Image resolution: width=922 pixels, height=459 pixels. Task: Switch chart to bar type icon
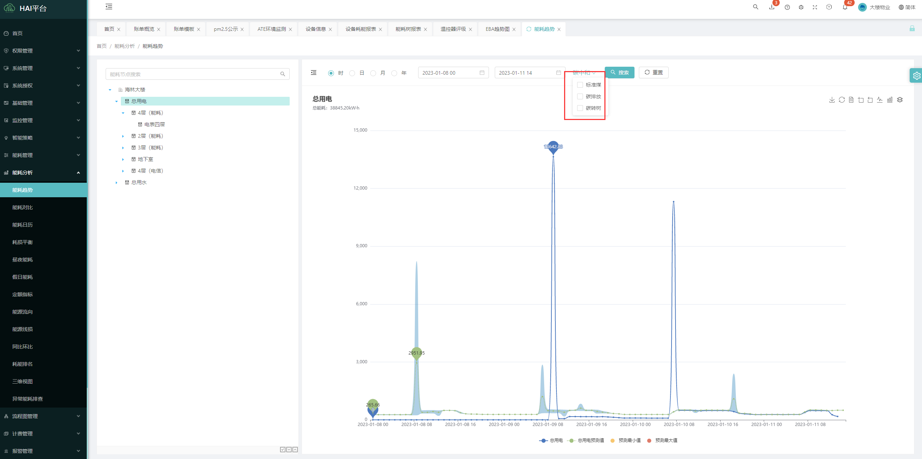[x=890, y=100]
